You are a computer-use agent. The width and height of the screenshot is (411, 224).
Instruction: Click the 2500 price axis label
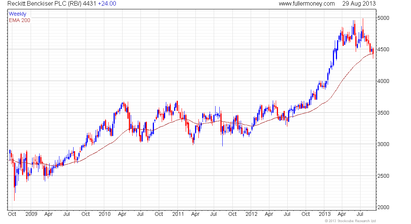pyautogui.click(x=383, y=176)
